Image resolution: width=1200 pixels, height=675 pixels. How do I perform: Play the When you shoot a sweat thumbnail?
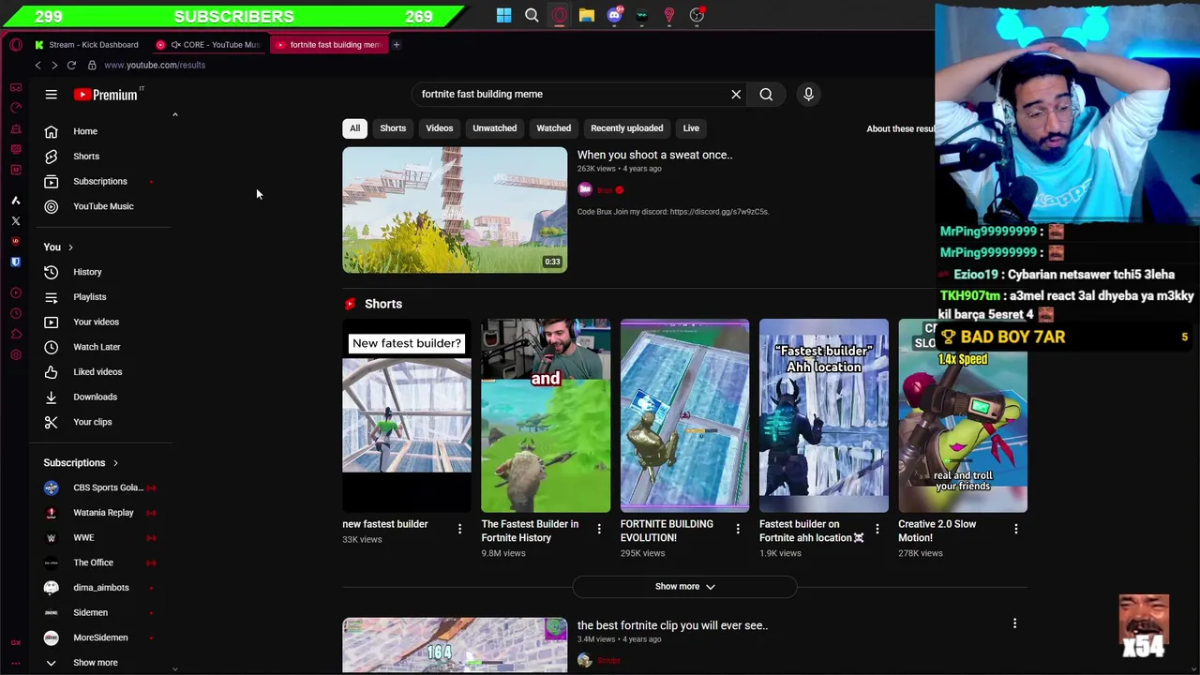click(455, 210)
